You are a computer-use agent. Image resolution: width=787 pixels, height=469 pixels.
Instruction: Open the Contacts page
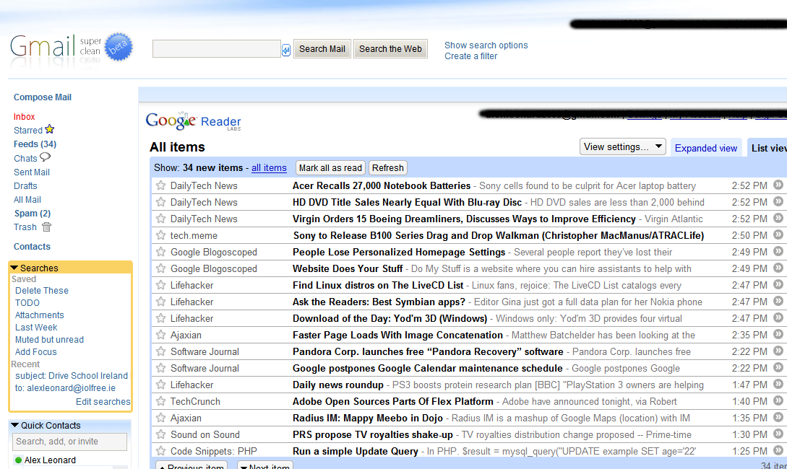click(32, 247)
